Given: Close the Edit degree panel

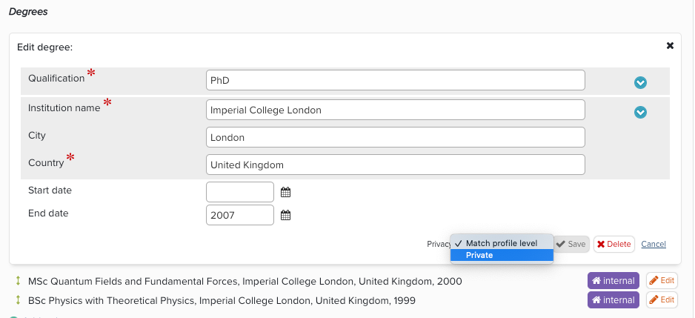Looking at the screenshot, I should coord(670,46).
